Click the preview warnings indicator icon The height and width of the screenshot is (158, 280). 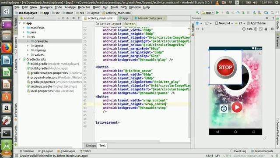272,29
